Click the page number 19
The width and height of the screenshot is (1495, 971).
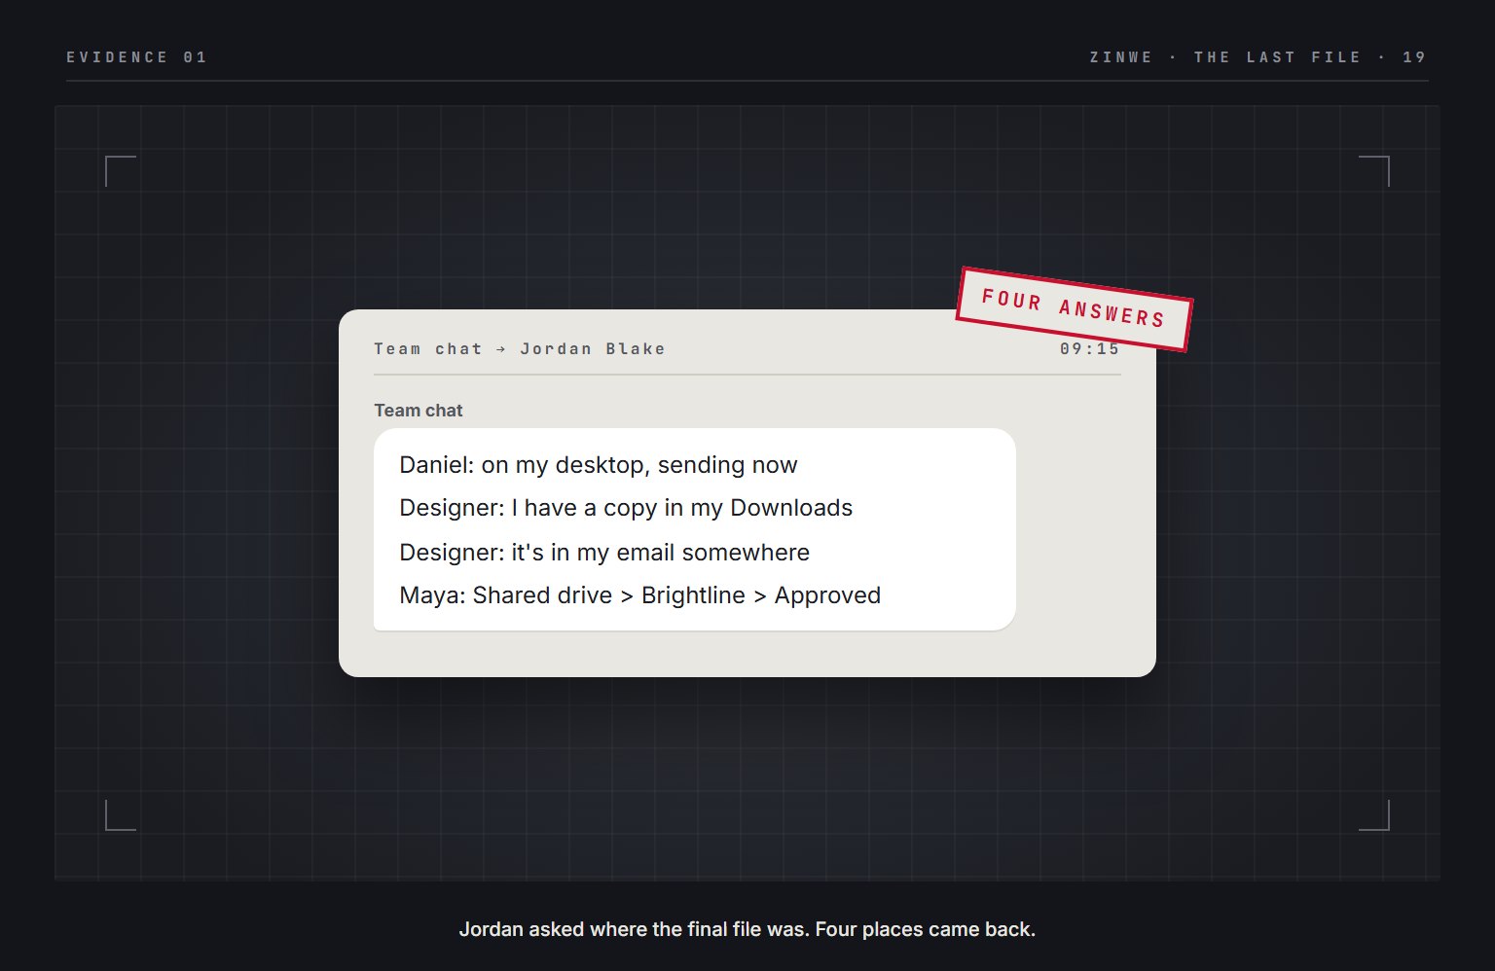point(1414,57)
